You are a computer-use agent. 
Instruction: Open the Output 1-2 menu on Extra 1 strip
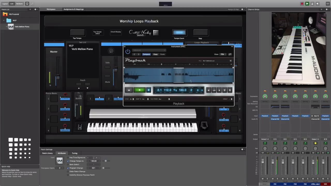coord(265,139)
